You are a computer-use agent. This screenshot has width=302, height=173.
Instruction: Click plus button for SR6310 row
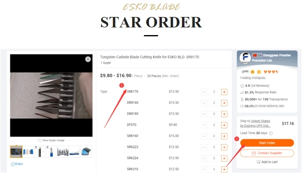point(224,169)
